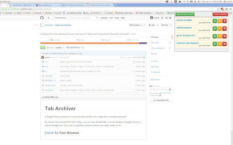The height and width of the screenshot is (145, 233).
Task: Click the sign out icon in GitHub header
Action: (x=170, y=18)
